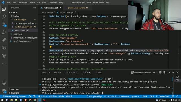Switch to the PROBLEMS panel tab
The height and width of the screenshot is (102, 181).
pyautogui.click(x=46, y=73)
